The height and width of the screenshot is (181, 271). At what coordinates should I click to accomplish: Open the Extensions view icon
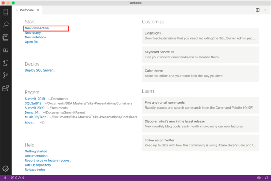5,88
